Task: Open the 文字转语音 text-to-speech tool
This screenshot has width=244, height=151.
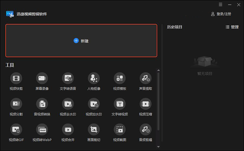Action: pos(68,81)
